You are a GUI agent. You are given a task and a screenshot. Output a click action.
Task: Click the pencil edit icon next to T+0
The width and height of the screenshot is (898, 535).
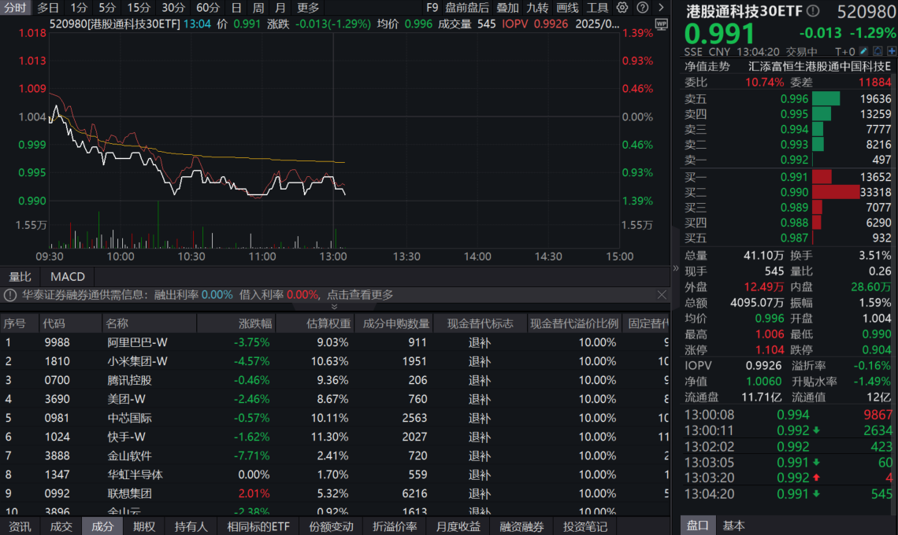point(863,50)
